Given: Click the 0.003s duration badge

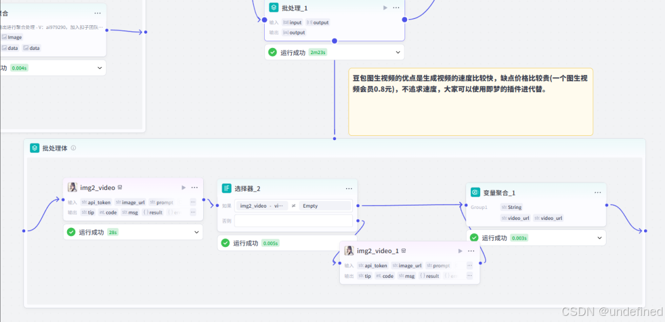Looking at the screenshot, I should pyautogui.click(x=519, y=238).
